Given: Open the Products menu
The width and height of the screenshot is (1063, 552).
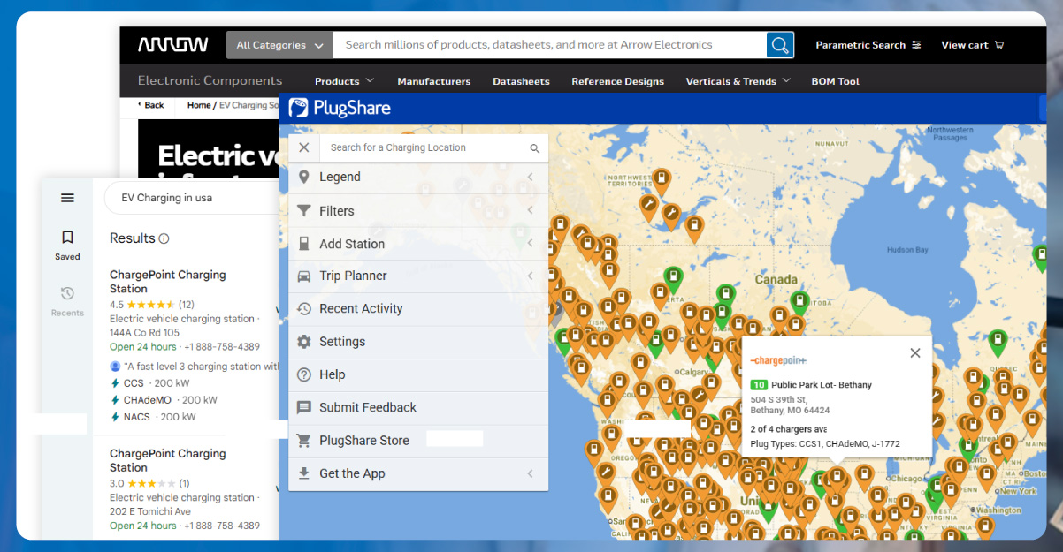Looking at the screenshot, I should [344, 81].
